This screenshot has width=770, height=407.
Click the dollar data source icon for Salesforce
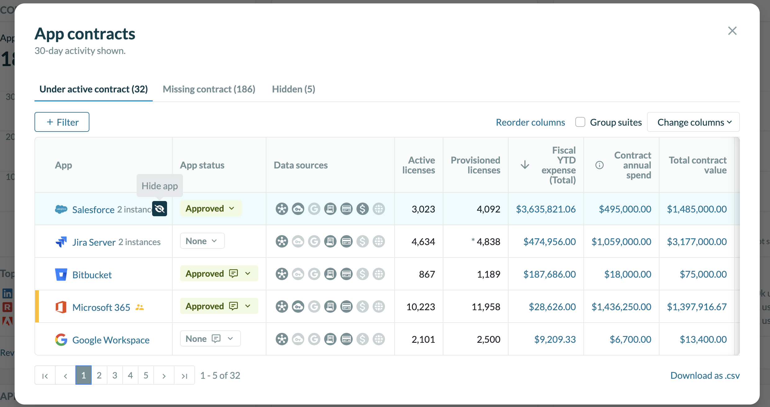(362, 209)
